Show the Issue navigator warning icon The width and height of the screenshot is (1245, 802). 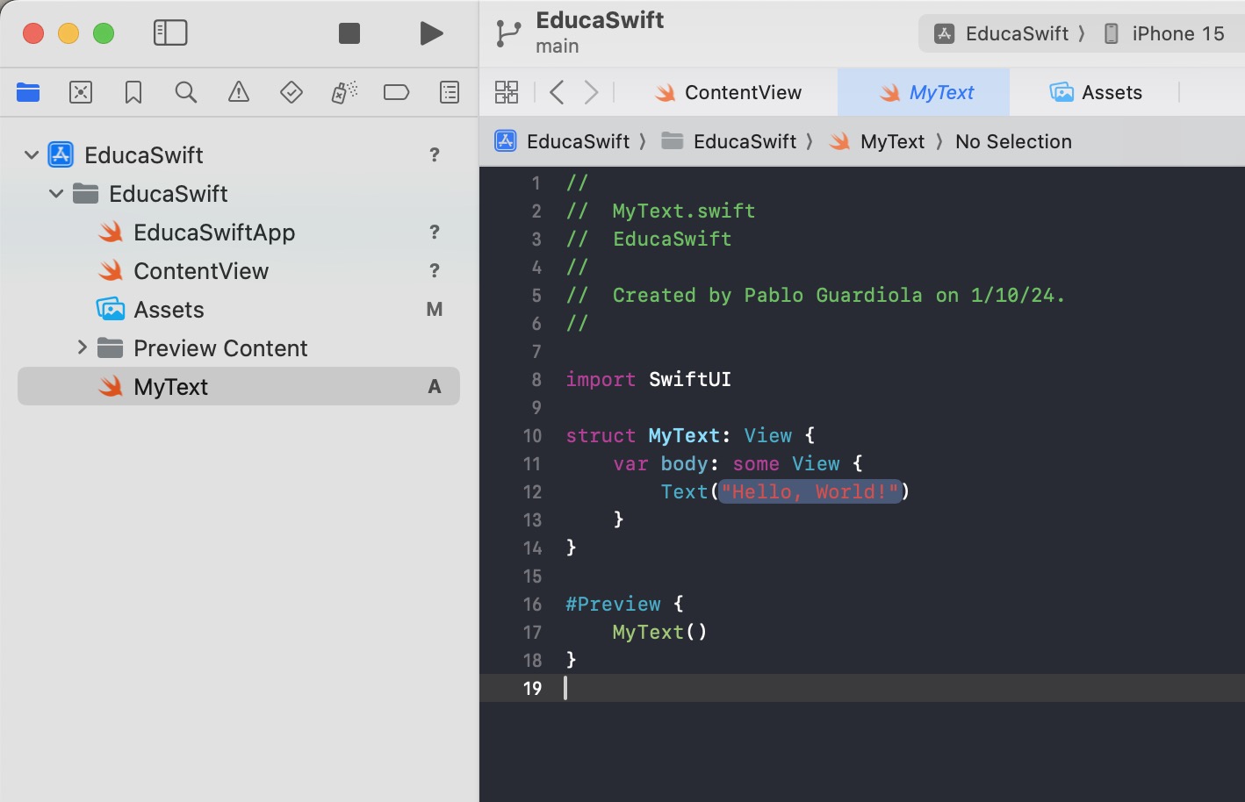pos(239,92)
